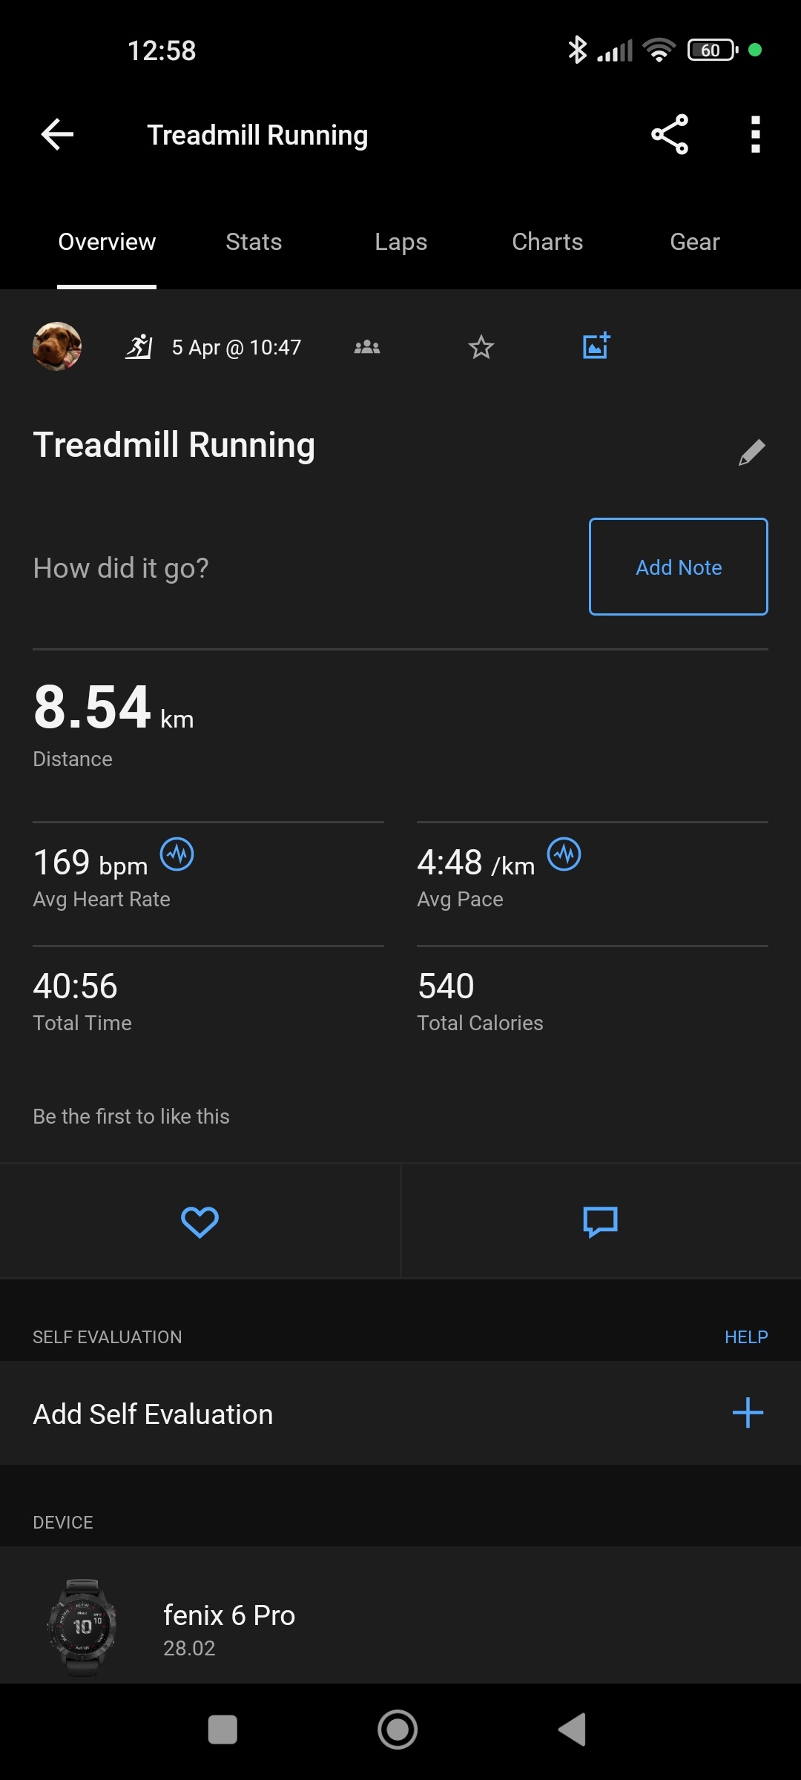The width and height of the screenshot is (801, 1780).
Task: Open avg pace insight icon
Action: point(564,854)
